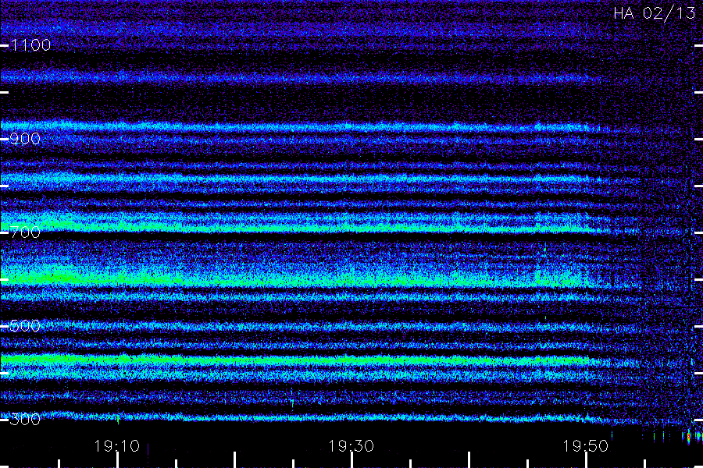703x468 pixels.
Task: Click the 300 frequency axis label
Action: click(x=25, y=420)
